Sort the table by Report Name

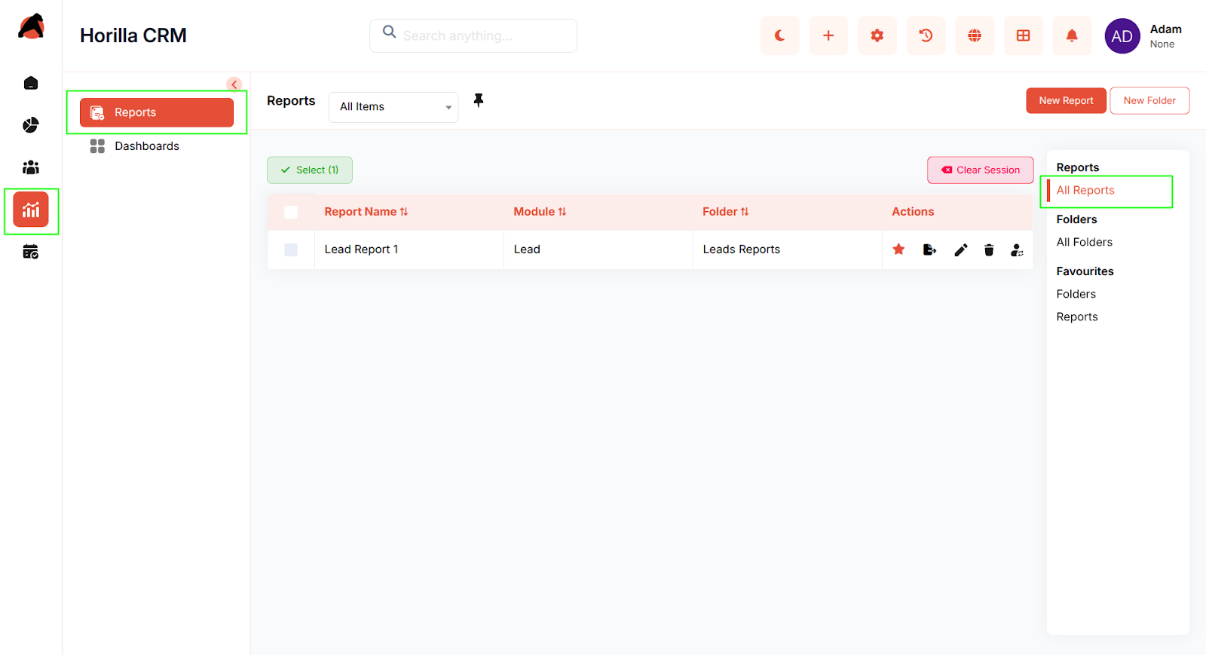[366, 212]
